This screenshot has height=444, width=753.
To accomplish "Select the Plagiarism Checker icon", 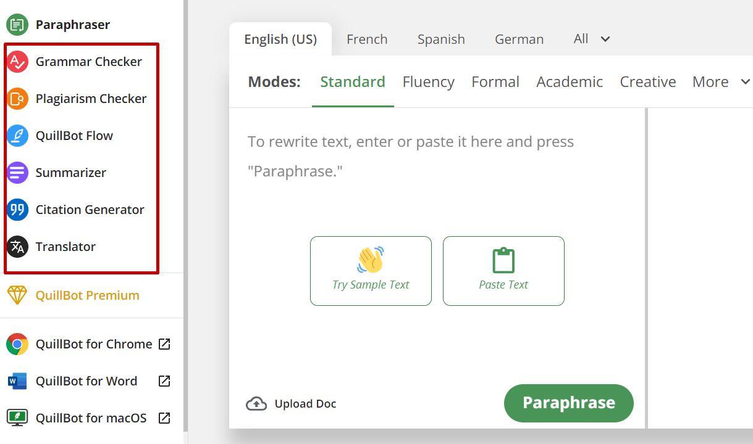I will click(17, 99).
